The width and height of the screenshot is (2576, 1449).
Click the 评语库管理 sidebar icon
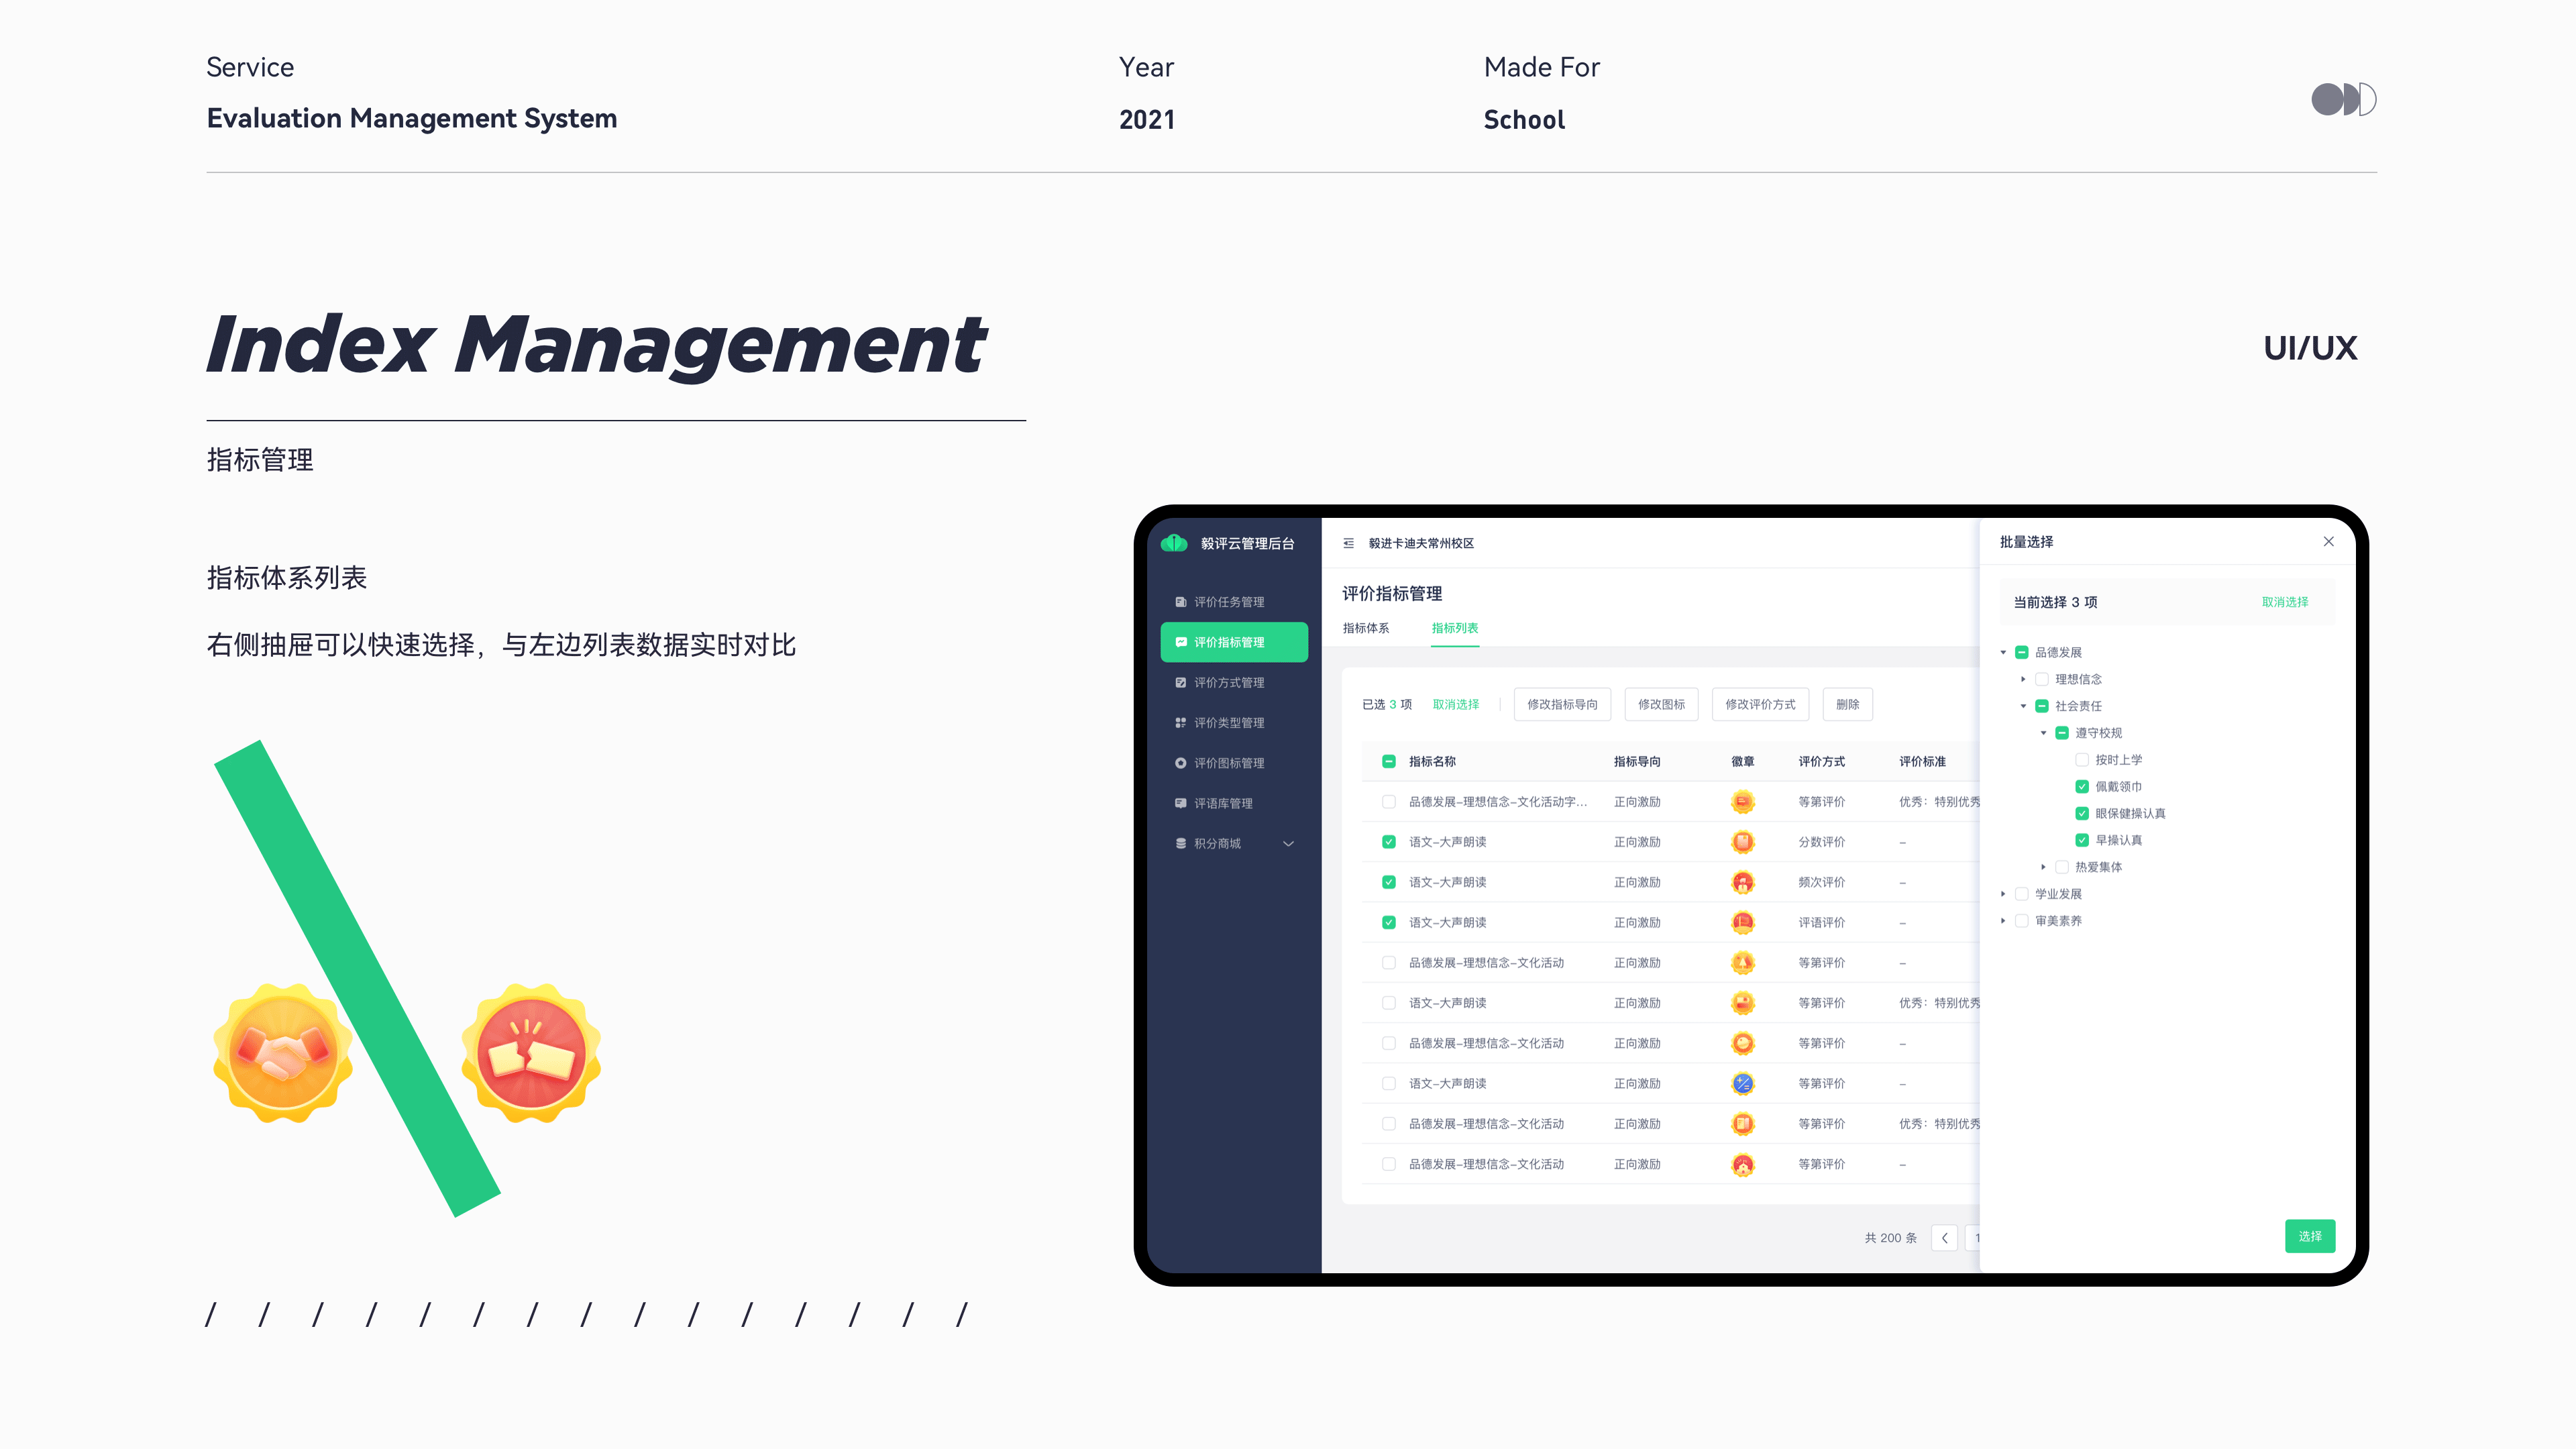pos(1180,803)
